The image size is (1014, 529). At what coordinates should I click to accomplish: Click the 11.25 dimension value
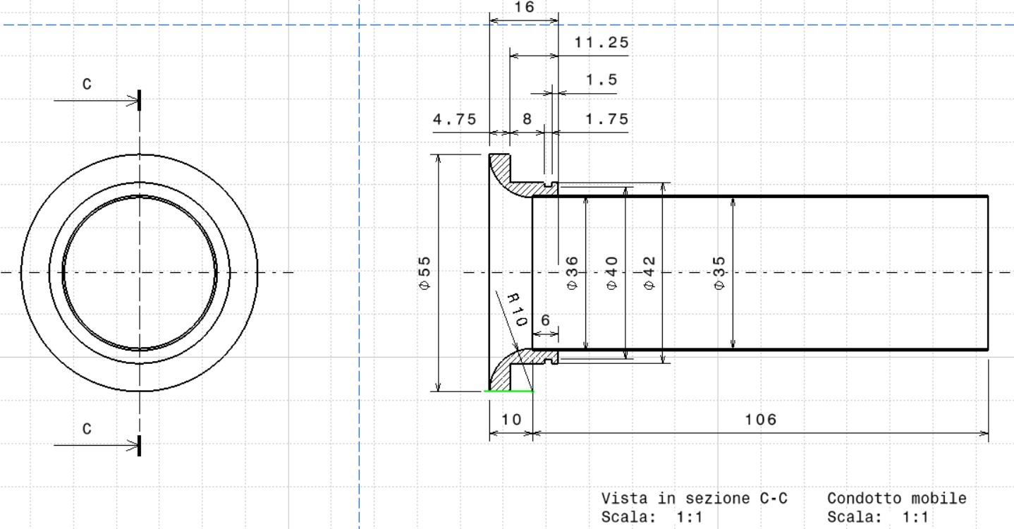(x=601, y=42)
